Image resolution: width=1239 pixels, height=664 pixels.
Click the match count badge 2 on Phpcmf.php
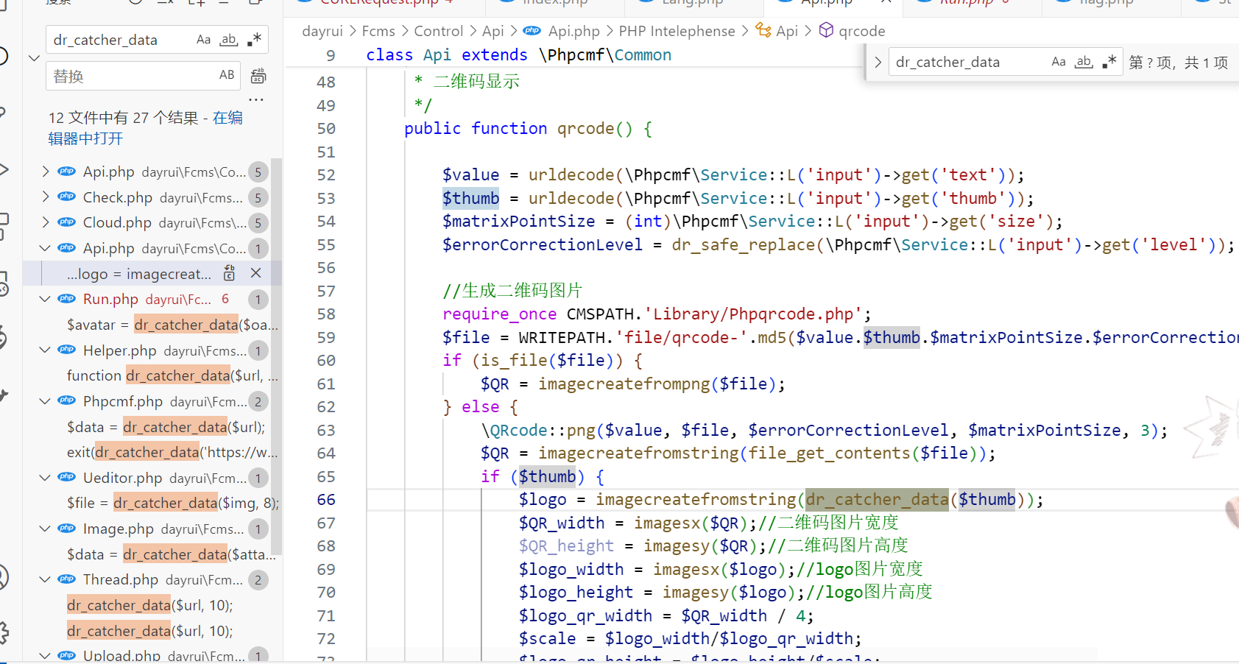pyautogui.click(x=258, y=402)
